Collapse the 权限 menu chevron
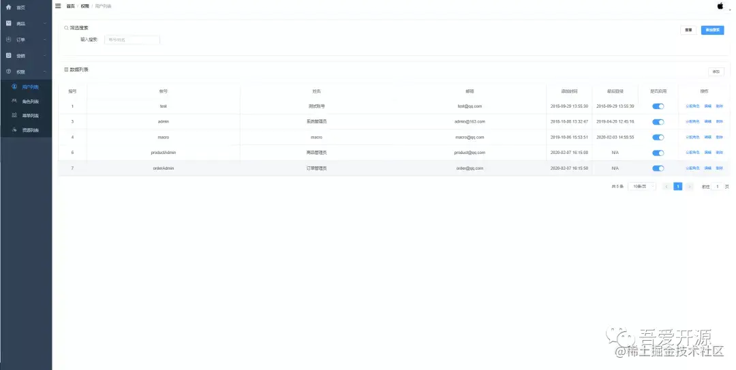736x370 pixels. [x=45, y=72]
